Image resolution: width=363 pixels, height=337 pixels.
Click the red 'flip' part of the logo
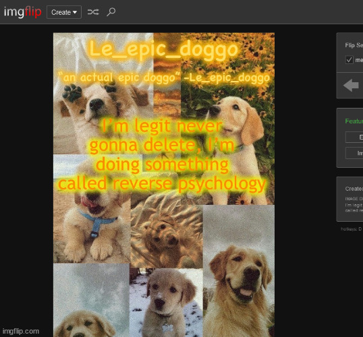[33, 11]
